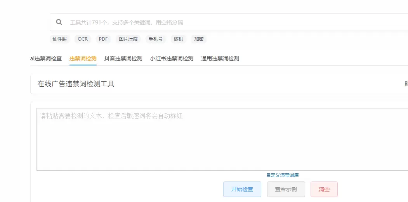Select the 证件照 quick tag

pos(59,39)
